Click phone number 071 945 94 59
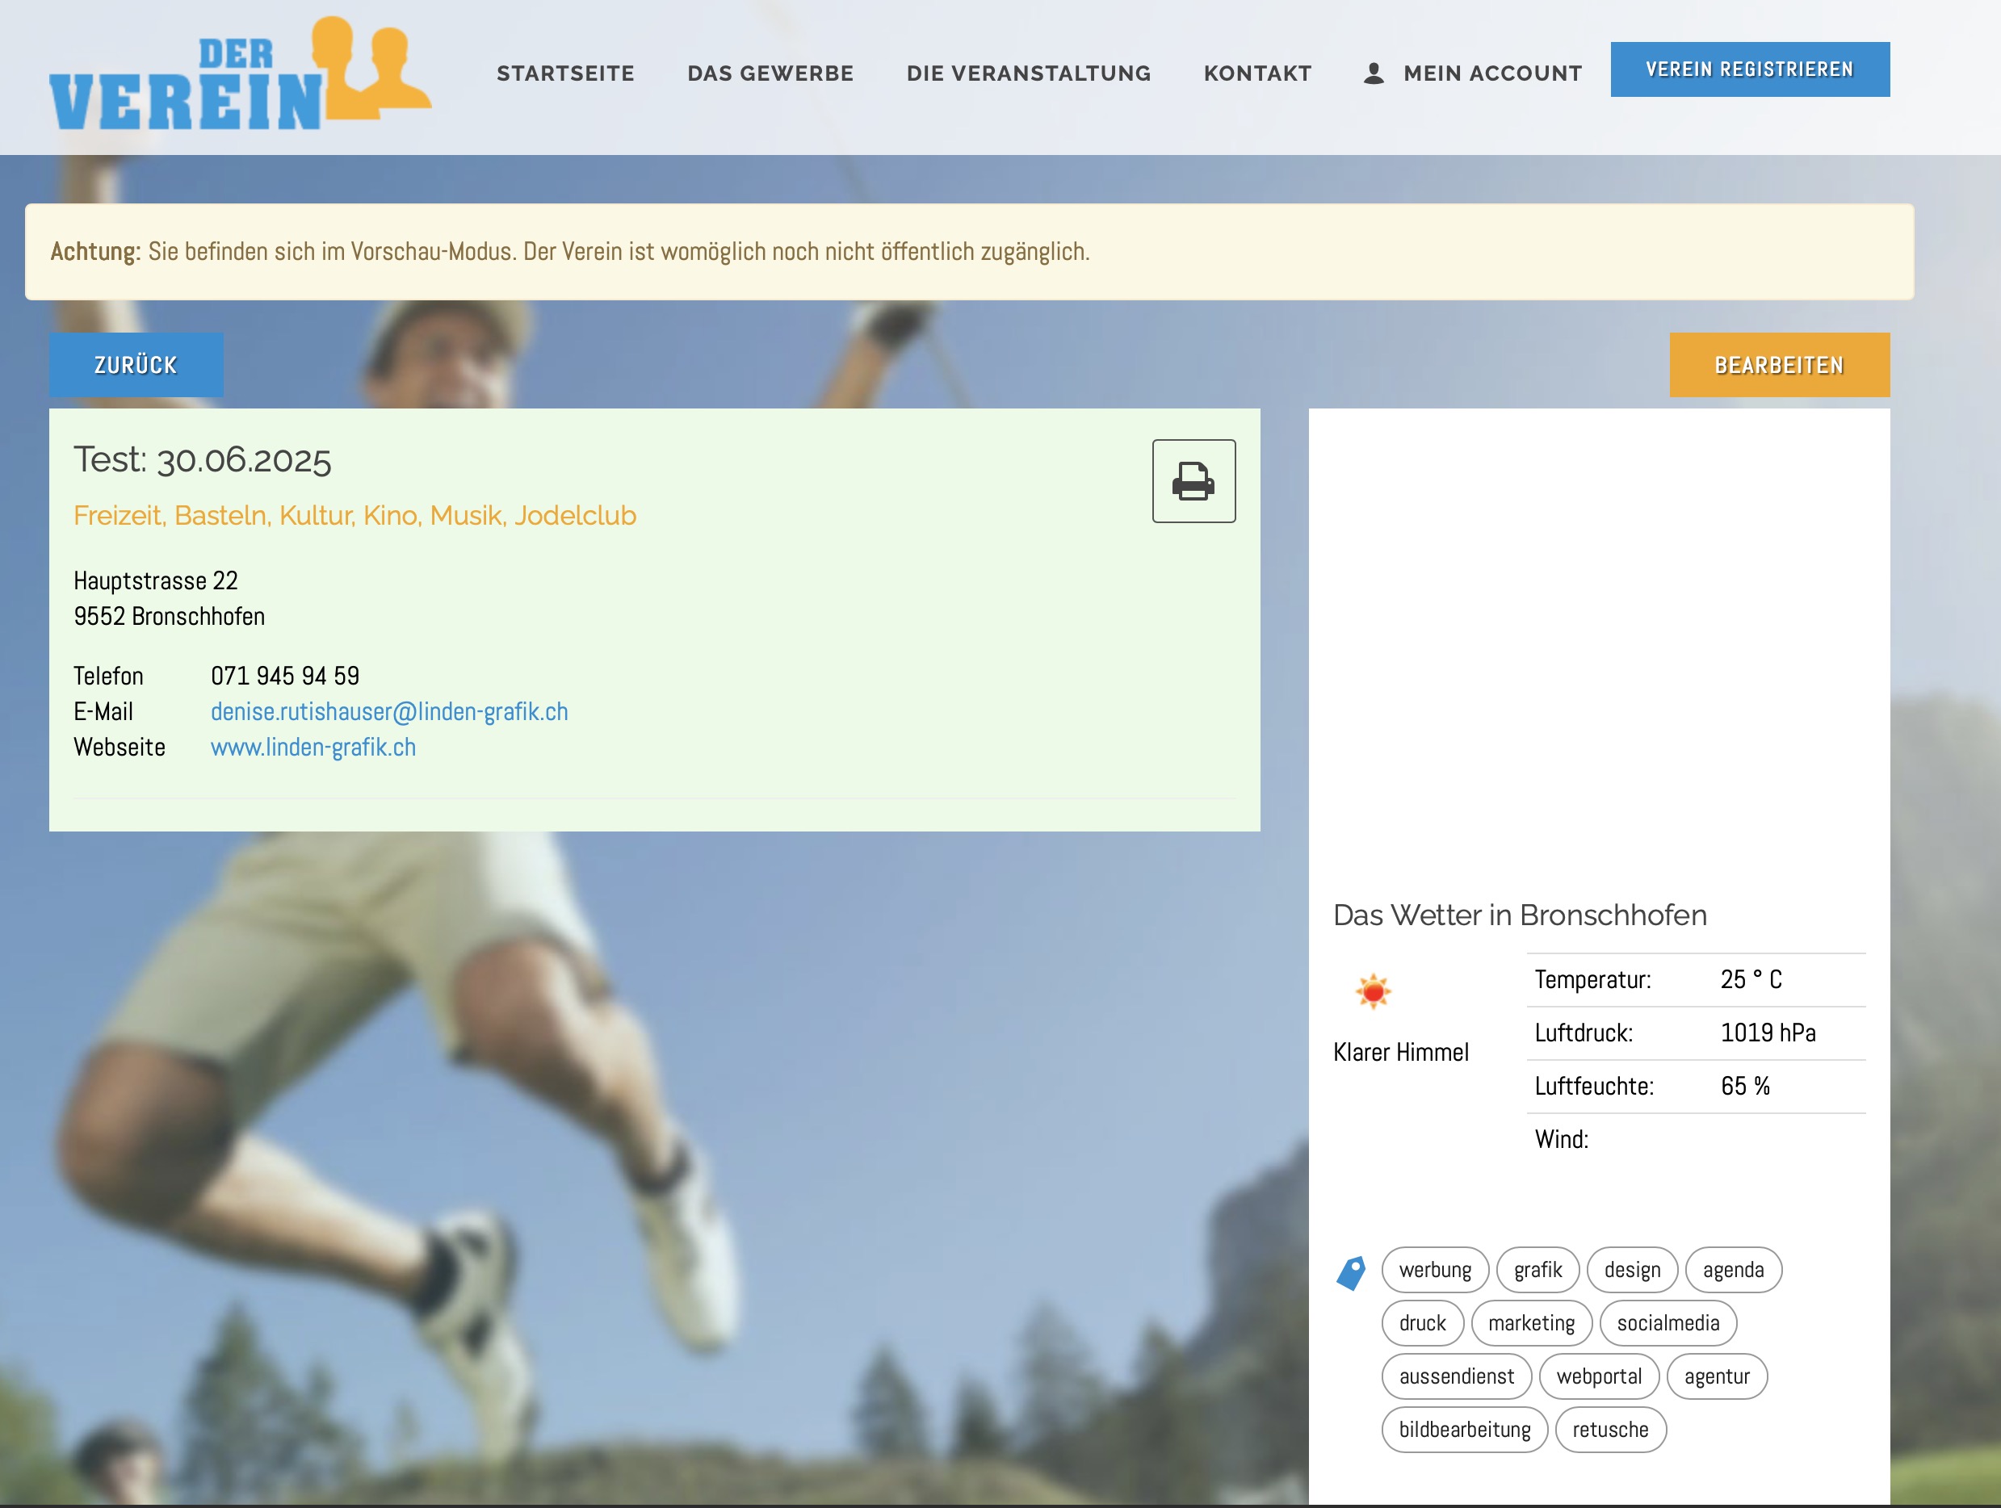Image resolution: width=2001 pixels, height=1508 pixels. (285, 676)
